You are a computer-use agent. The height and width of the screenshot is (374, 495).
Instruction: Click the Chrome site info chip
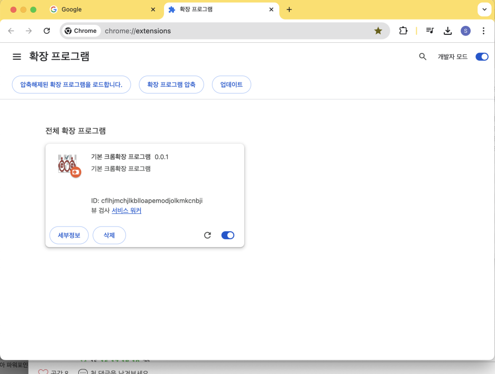pos(81,31)
